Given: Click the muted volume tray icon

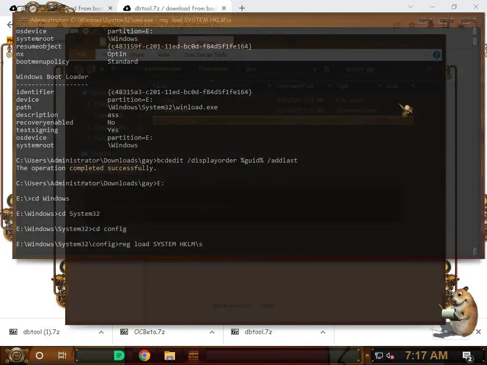Looking at the screenshot, I should (390, 355).
